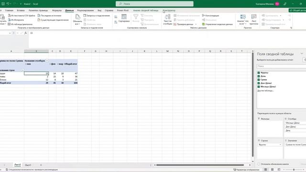
Task: Click 'Получить данные' icon
Action: (2, 17)
